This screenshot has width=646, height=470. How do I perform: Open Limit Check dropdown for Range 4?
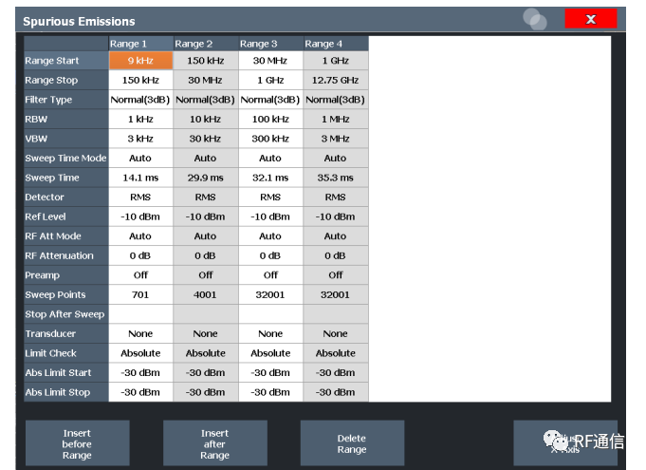(x=336, y=353)
